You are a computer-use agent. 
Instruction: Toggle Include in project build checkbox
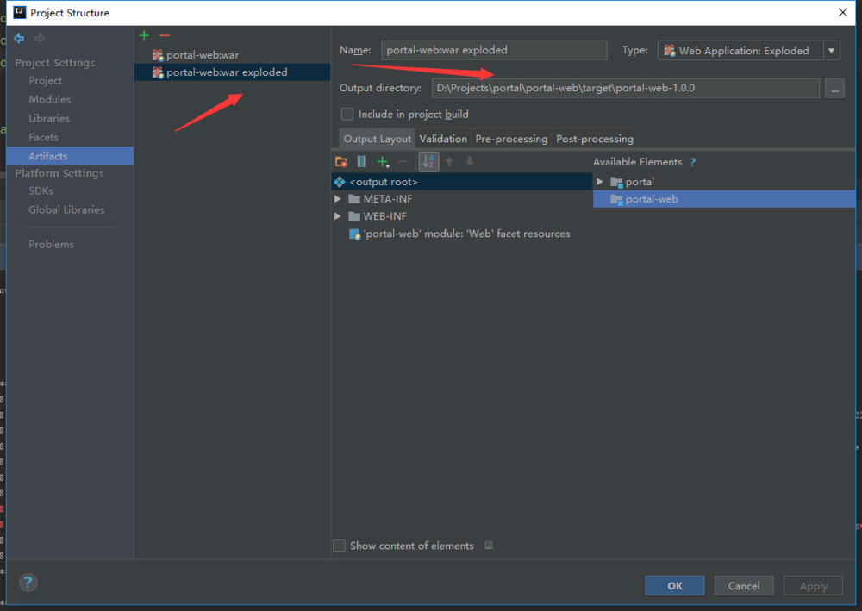point(347,114)
